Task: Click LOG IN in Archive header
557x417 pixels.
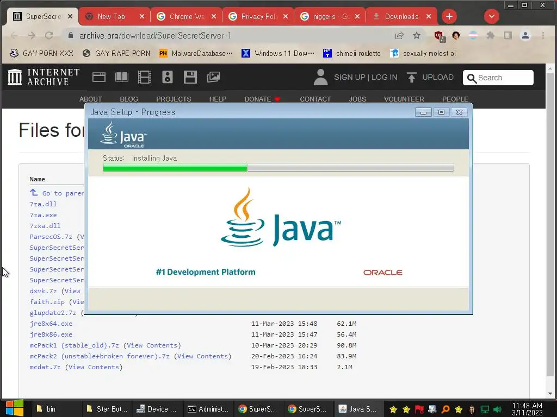Action: coord(385,77)
